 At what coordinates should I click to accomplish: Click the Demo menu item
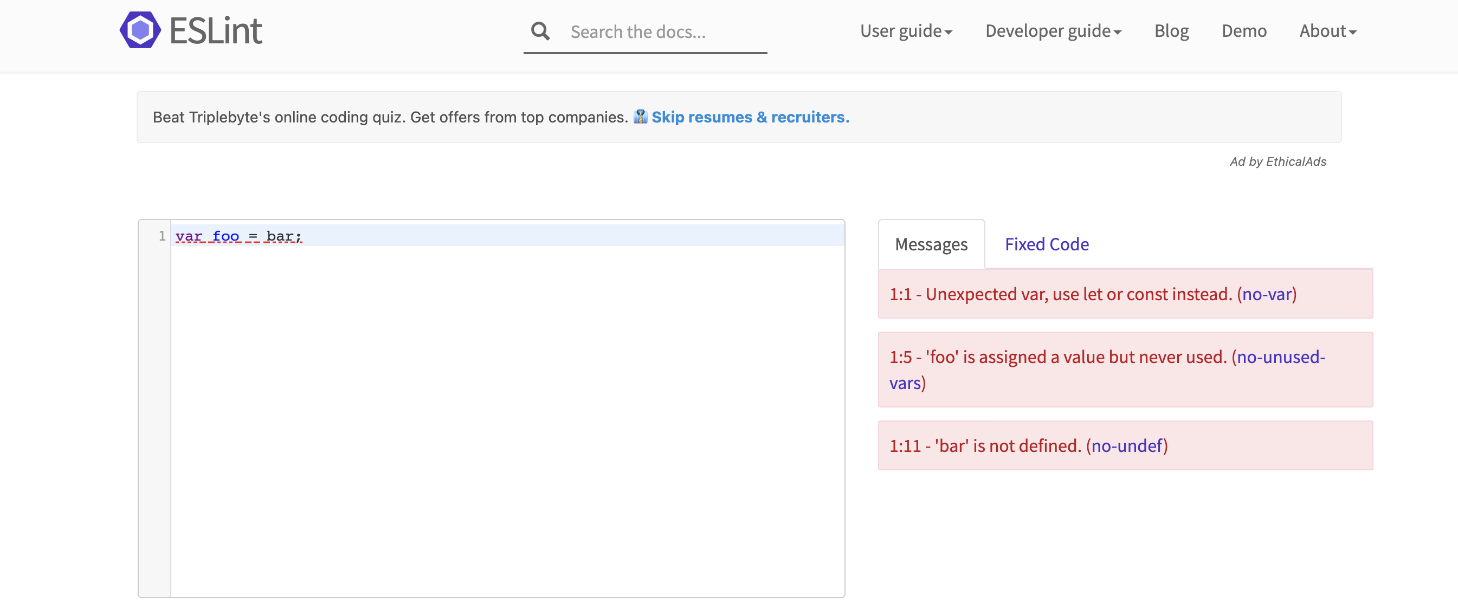point(1245,30)
